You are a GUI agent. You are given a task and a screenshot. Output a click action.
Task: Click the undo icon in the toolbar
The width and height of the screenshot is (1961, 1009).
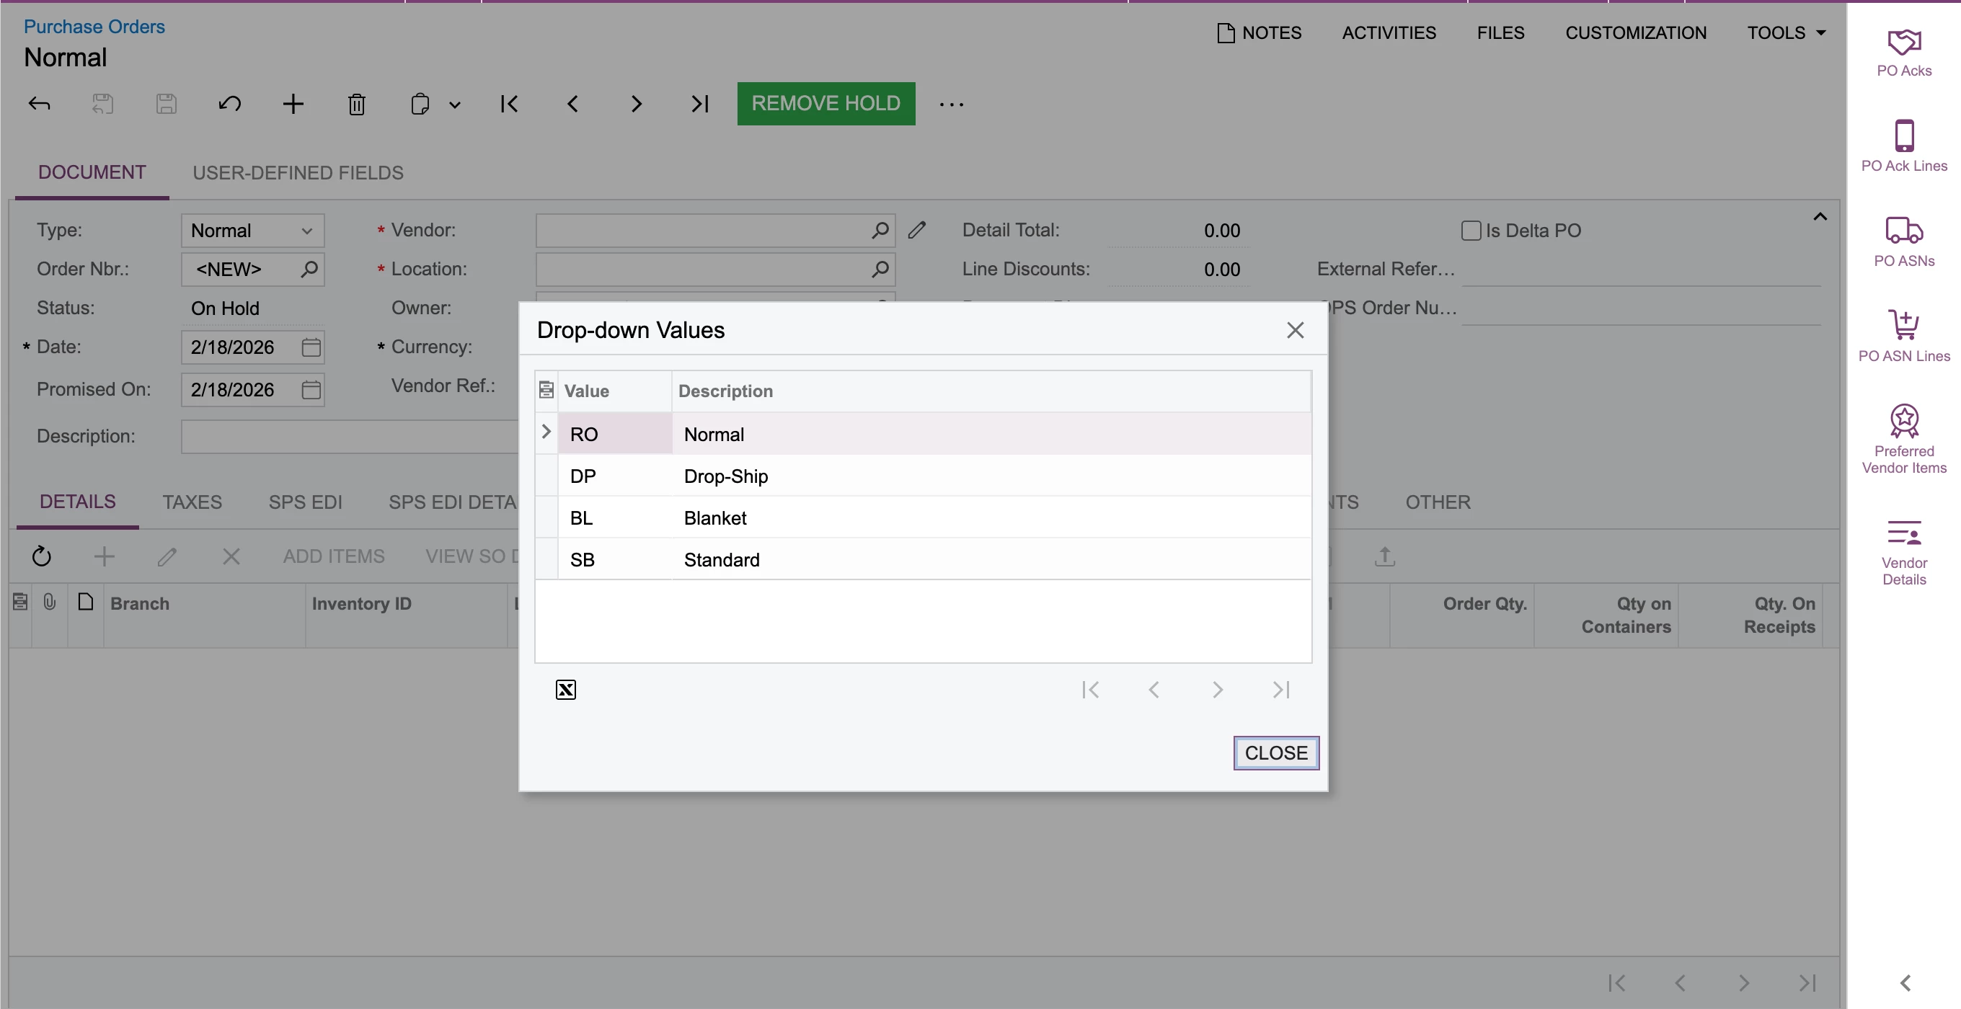(229, 105)
